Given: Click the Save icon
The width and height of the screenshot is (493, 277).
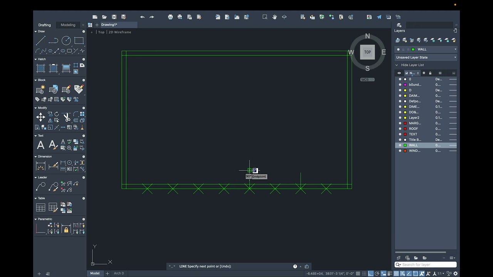Looking at the screenshot, I should coord(114,17).
